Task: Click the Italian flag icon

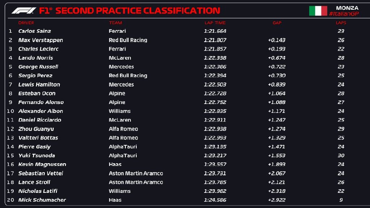Action: point(318,11)
